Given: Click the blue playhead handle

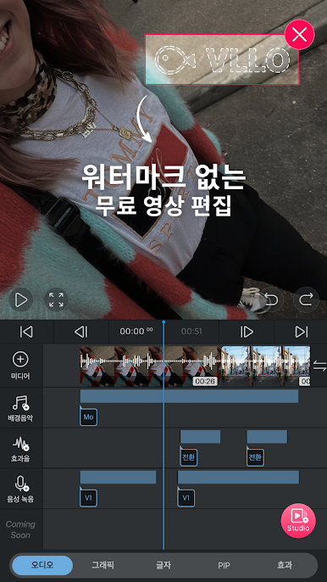Looking at the screenshot, I should (163, 322).
